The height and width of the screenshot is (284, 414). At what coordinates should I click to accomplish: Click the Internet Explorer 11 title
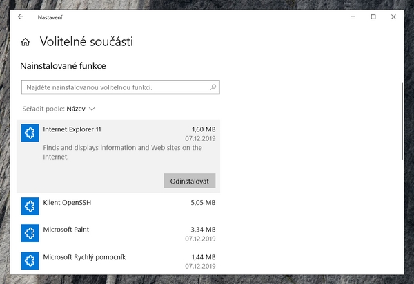tap(72, 129)
